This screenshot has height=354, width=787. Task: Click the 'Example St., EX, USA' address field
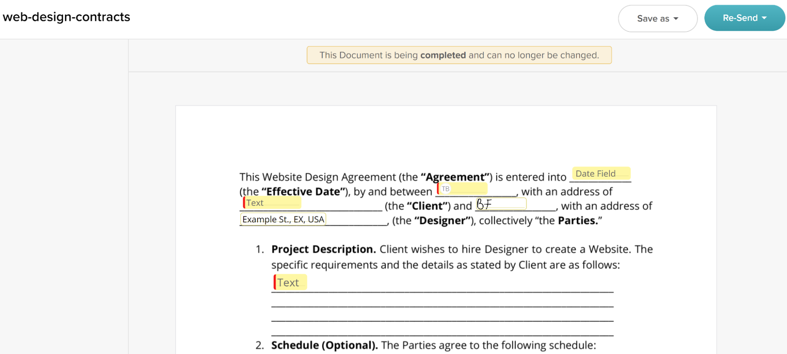click(283, 219)
